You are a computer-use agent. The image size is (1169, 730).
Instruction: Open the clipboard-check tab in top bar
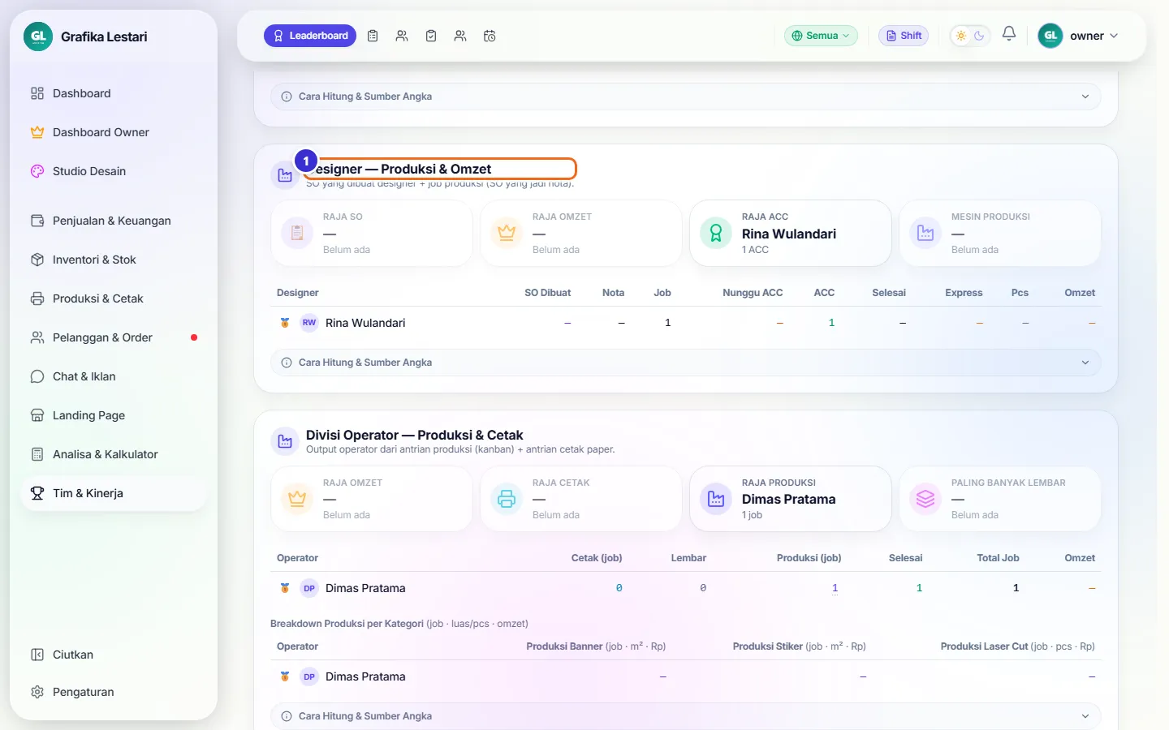pyautogui.click(x=431, y=36)
